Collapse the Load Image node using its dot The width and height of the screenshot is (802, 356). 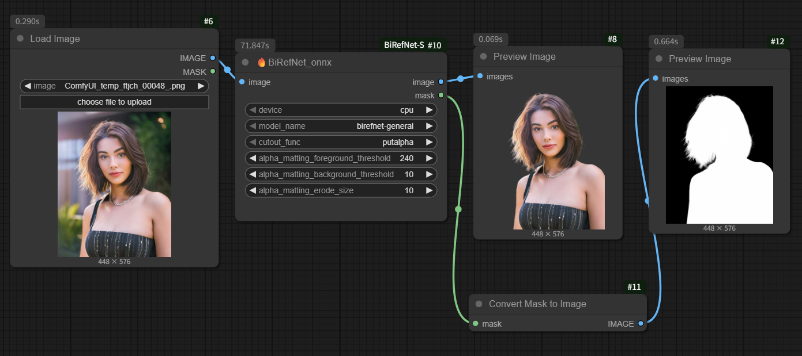click(x=20, y=39)
